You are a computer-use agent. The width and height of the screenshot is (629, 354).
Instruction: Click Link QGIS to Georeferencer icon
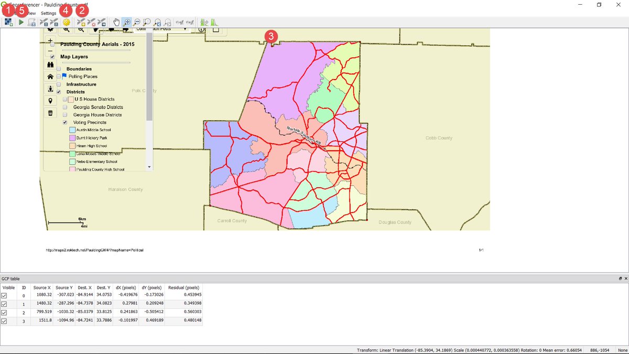pos(190,22)
